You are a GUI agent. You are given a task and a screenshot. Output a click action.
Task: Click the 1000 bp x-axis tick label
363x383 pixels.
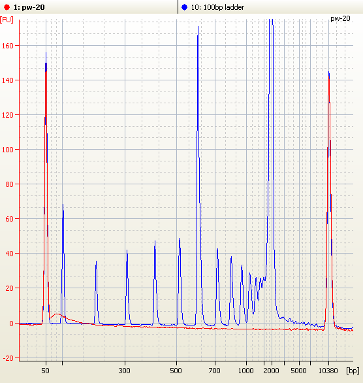[x=246, y=371]
